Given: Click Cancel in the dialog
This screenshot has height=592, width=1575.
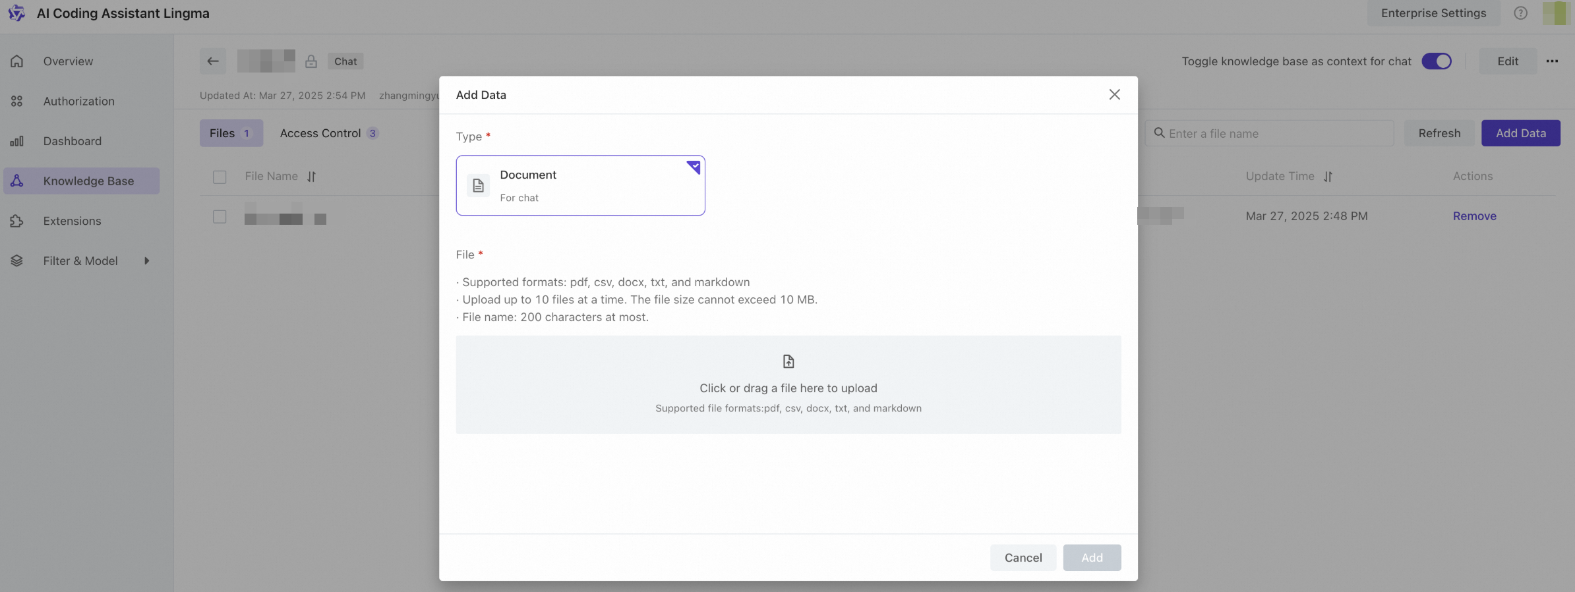Looking at the screenshot, I should 1023,558.
